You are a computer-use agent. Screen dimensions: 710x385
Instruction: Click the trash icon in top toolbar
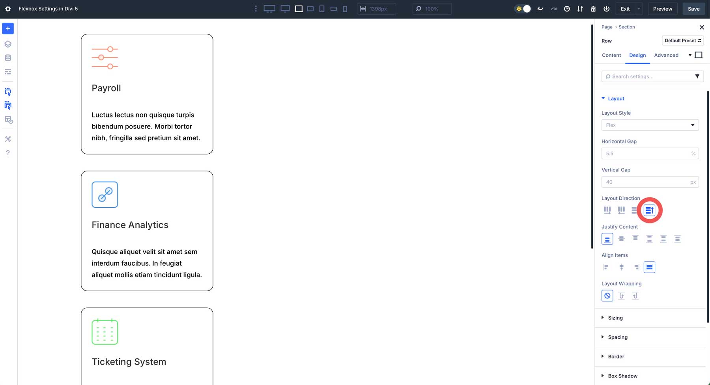[x=593, y=8]
